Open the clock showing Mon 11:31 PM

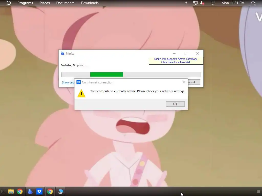click(233, 3)
